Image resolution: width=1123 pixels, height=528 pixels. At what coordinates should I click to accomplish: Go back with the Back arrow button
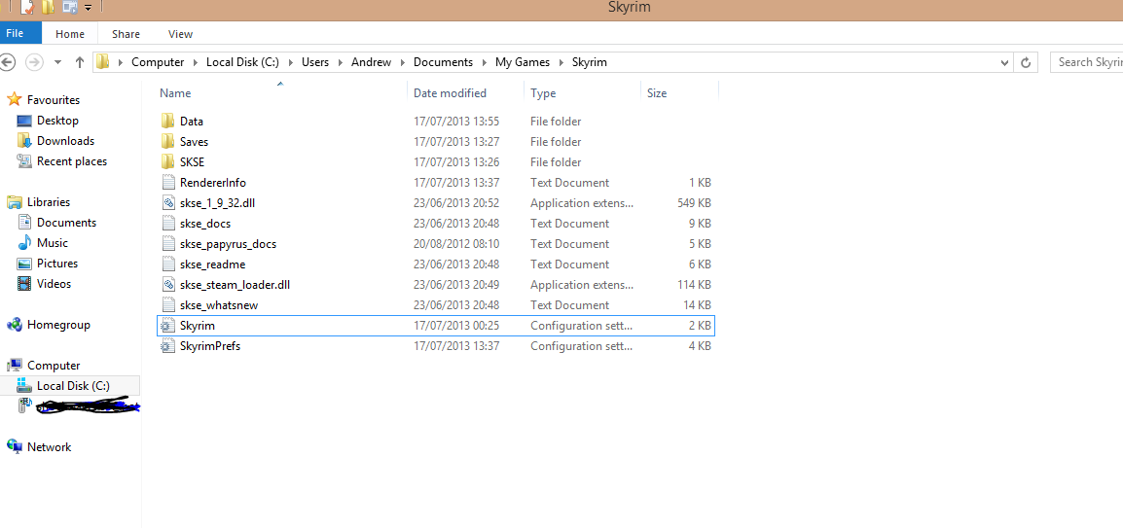pyautogui.click(x=7, y=62)
